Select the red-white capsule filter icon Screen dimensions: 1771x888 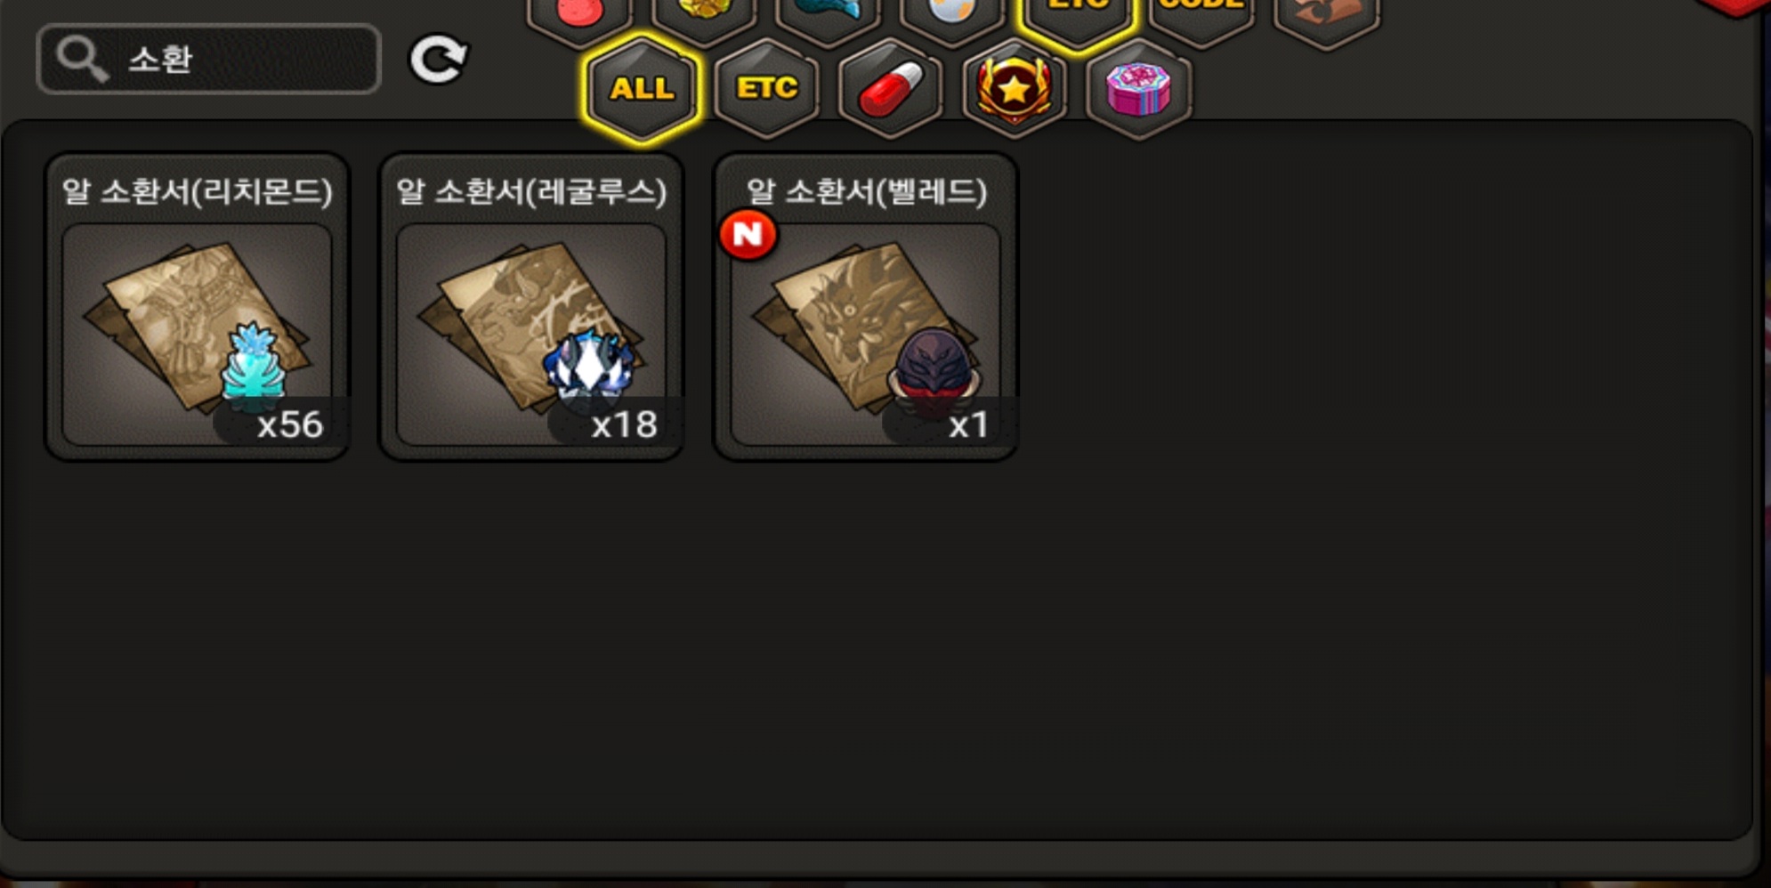[x=891, y=89]
